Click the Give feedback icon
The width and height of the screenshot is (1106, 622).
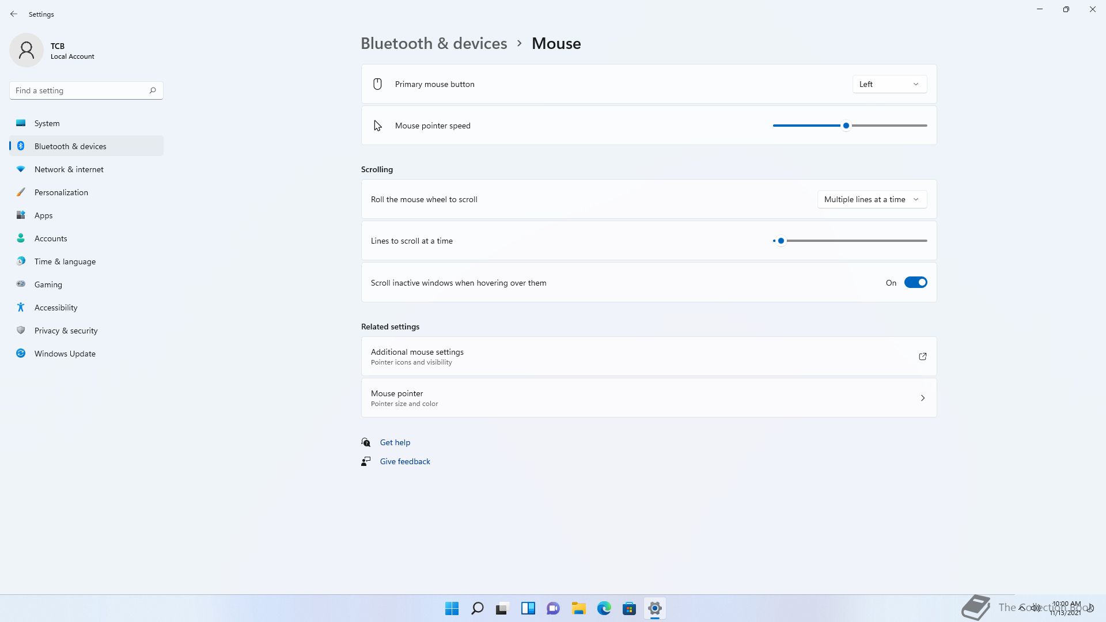coord(366,461)
